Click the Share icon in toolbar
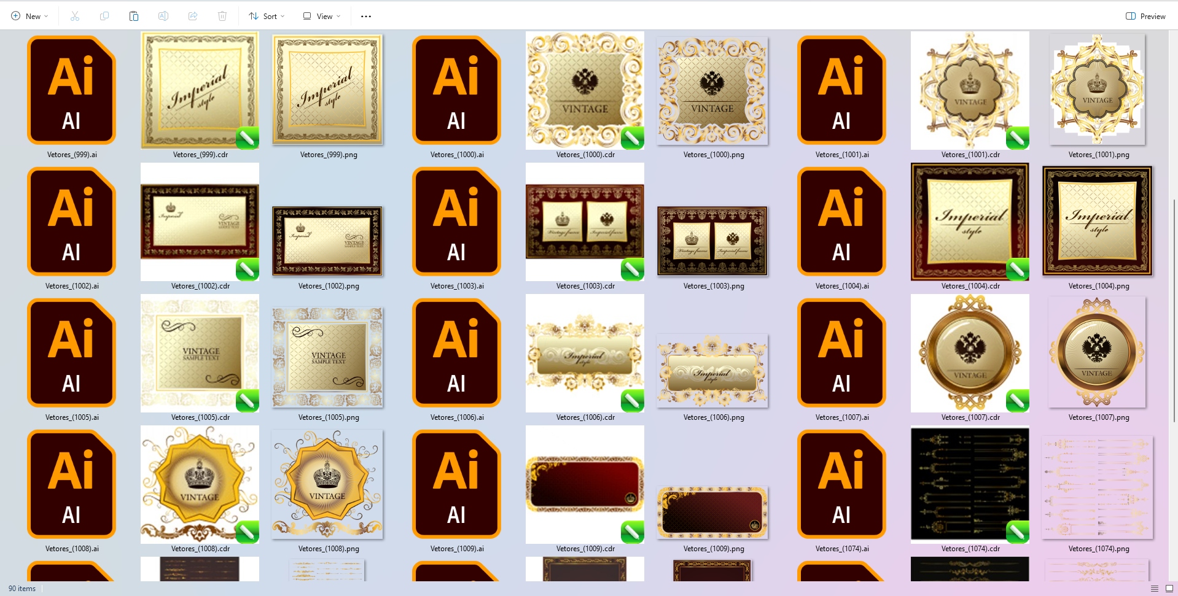The width and height of the screenshot is (1178, 596). pos(193,17)
